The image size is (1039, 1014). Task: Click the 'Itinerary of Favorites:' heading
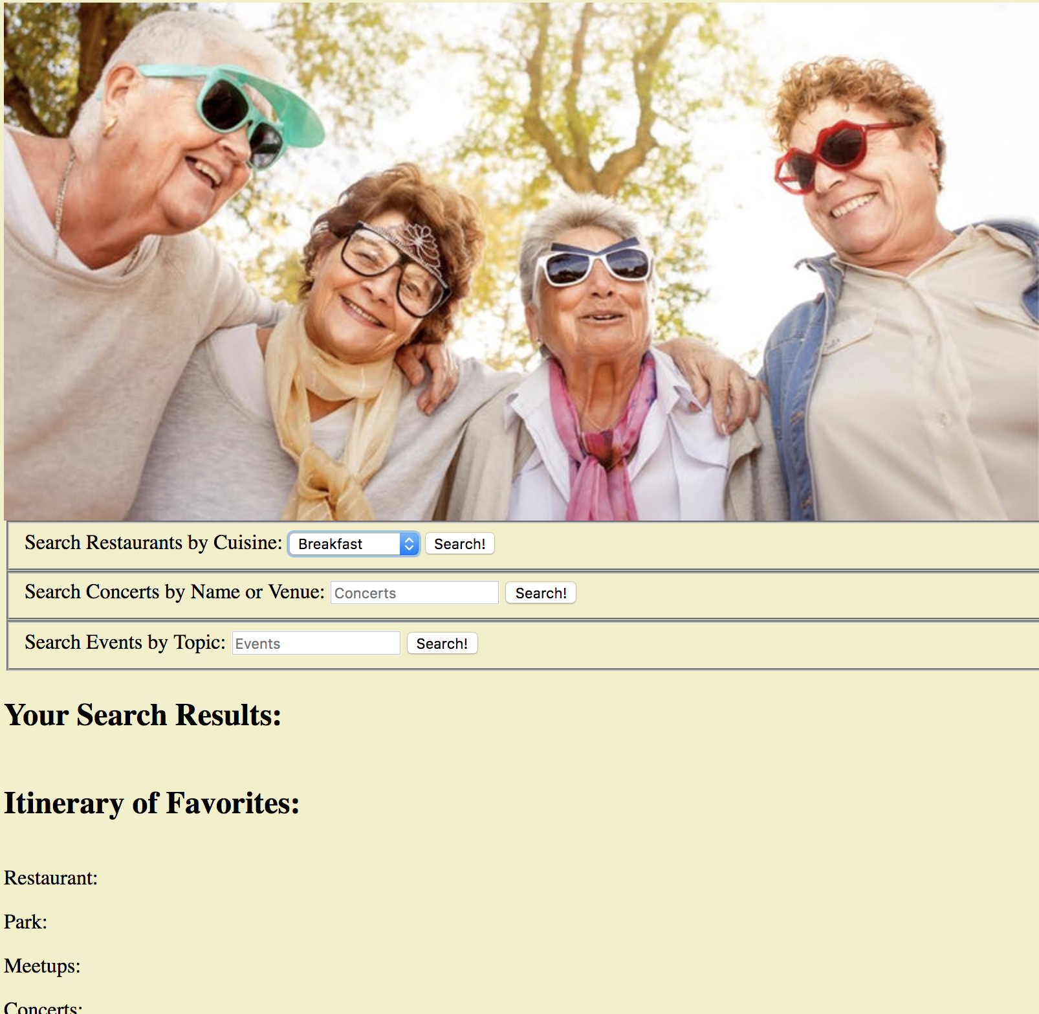(152, 804)
